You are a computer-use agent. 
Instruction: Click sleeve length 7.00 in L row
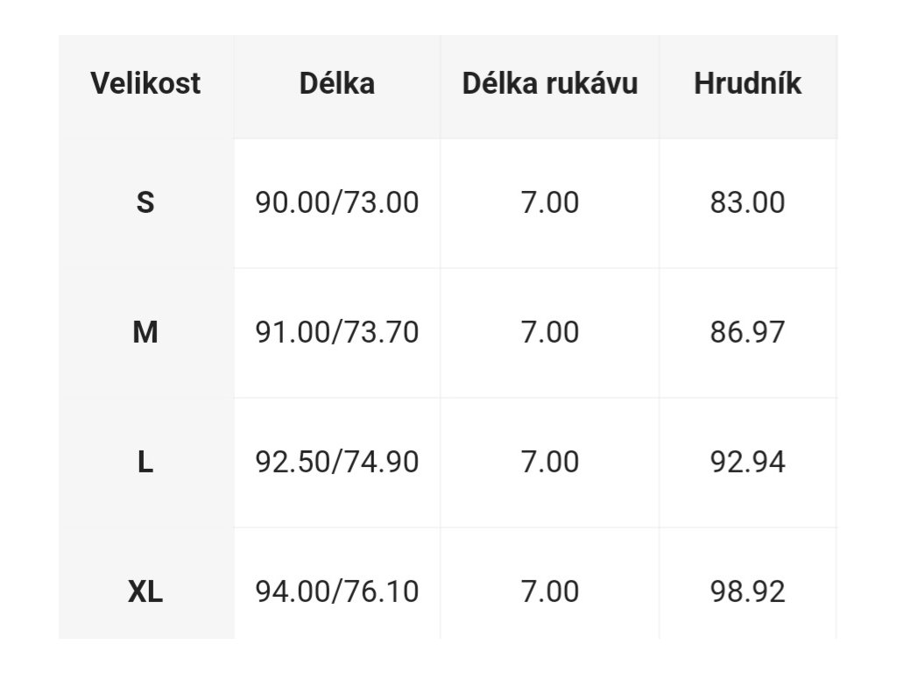pyautogui.click(x=550, y=462)
